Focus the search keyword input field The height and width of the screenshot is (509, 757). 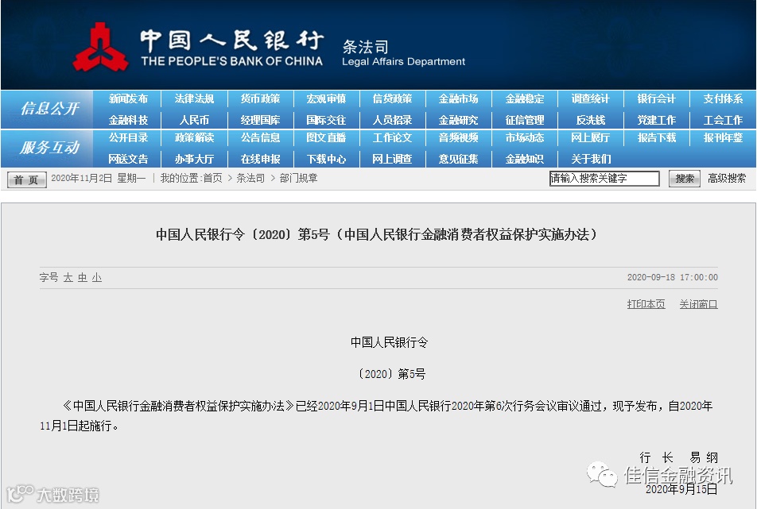click(604, 179)
